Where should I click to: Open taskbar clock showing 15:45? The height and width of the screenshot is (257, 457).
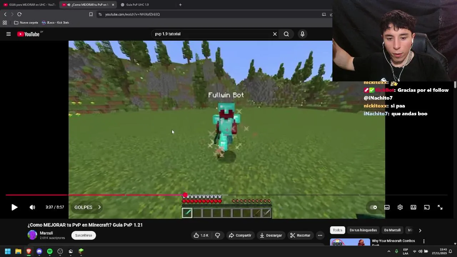(440, 251)
